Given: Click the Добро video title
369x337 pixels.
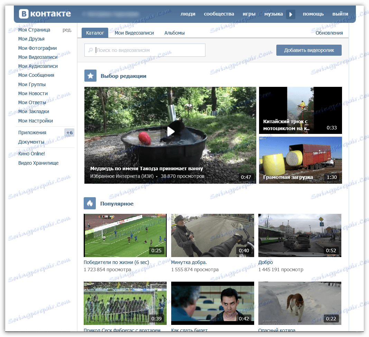Looking at the screenshot, I should pos(266,262).
